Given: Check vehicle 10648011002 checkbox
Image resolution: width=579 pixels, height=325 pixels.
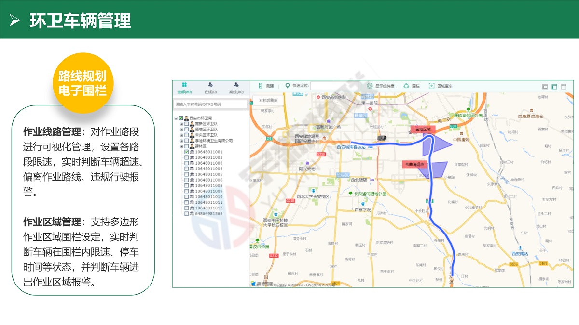Looking at the screenshot, I should click(186, 157).
